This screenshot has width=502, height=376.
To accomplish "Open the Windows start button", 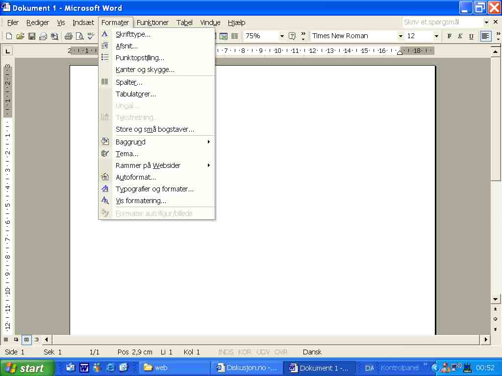I will coord(28,368).
